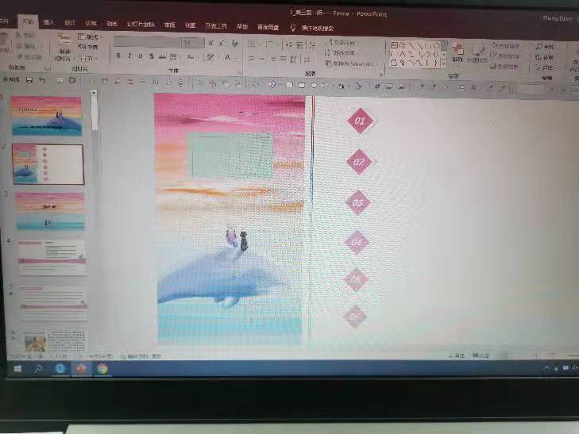Open the Developer (开发工具) ribbon tab
The width and height of the screenshot is (579, 434).
pyautogui.click(x=216, y=26)
